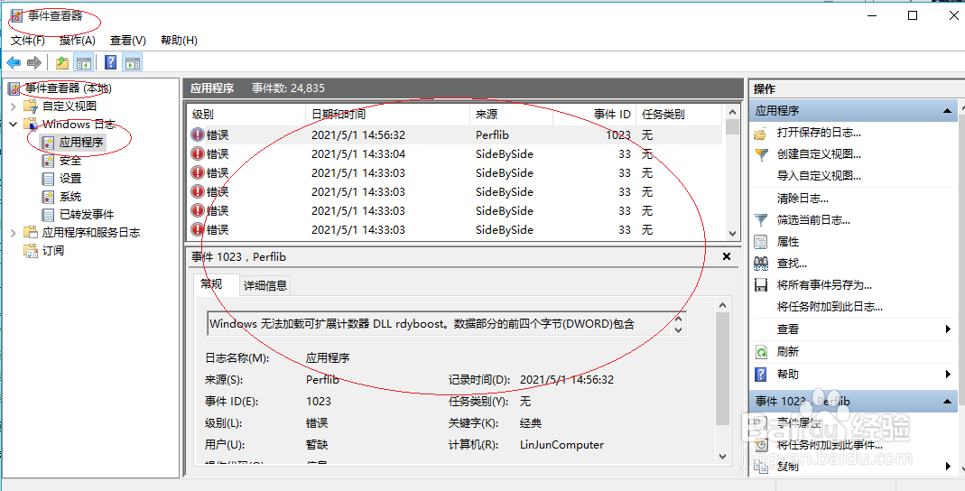Click 筛选当前日志... action
This screenshot has width=965, height=491.
tap(813, 219)
